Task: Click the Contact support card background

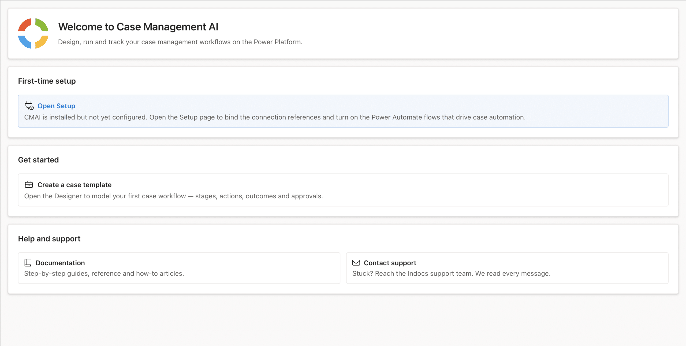Action: [x=507, y=268]
